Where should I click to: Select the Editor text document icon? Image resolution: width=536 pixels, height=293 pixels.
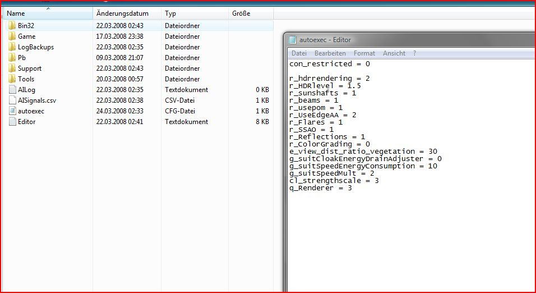pos(12,121)
